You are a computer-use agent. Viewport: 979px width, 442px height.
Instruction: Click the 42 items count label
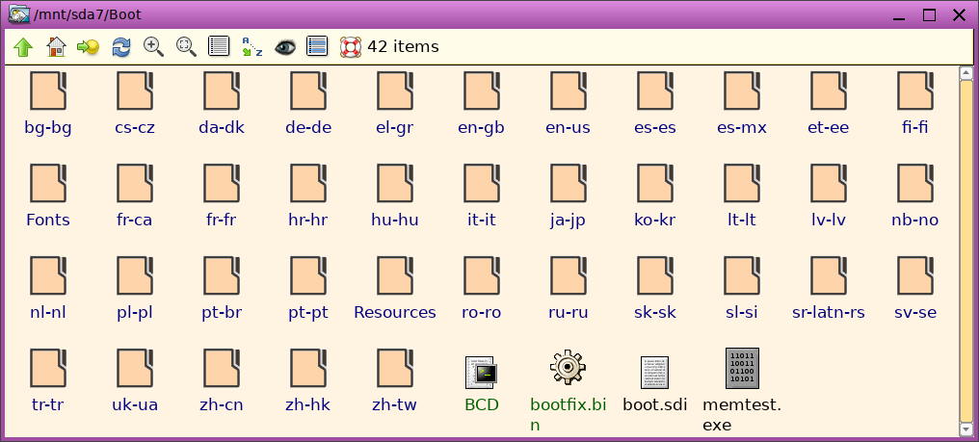click(x=403, y=47)
